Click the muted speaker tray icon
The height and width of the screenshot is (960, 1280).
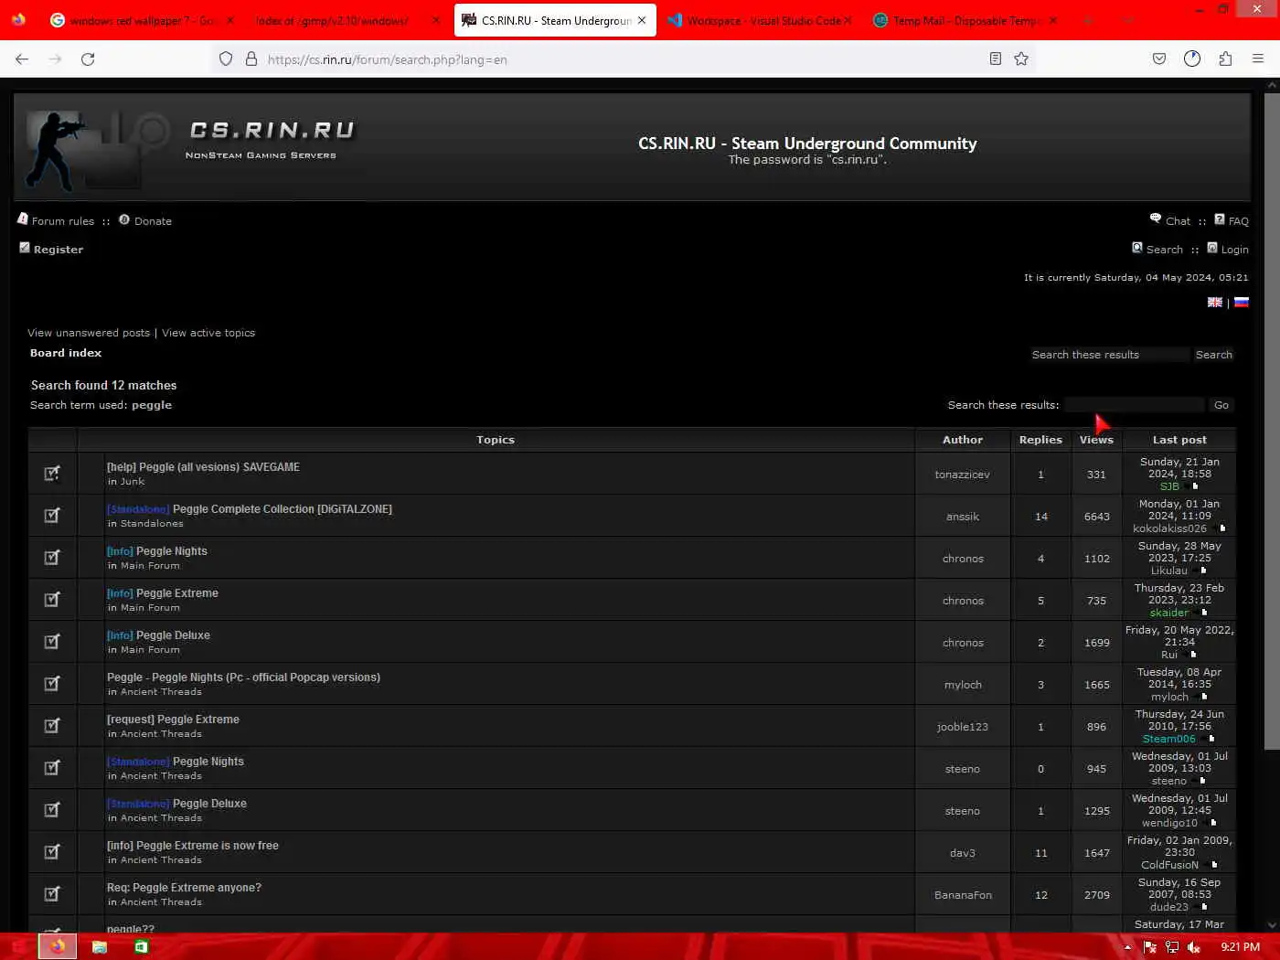pyautogui.click(x=1193, y=947)
